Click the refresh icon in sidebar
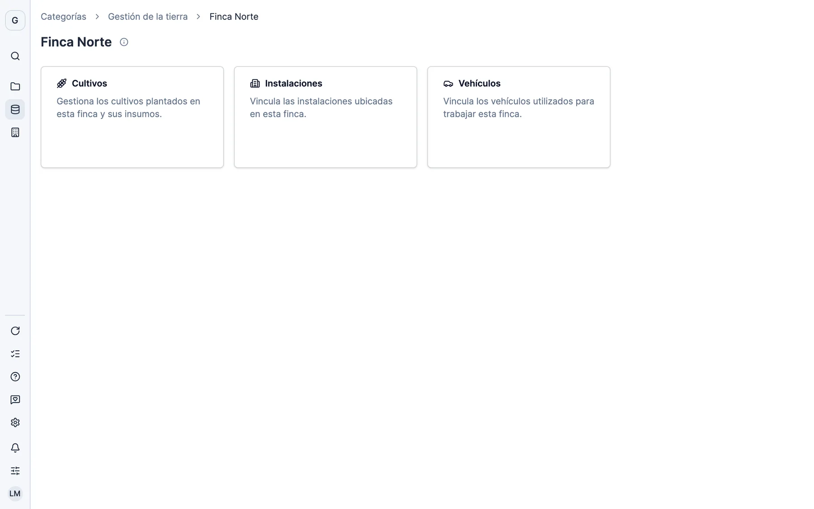 15,331
